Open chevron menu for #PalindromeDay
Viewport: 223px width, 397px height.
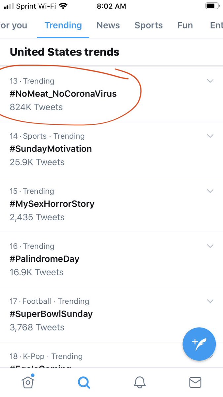[x=210, y=246]
